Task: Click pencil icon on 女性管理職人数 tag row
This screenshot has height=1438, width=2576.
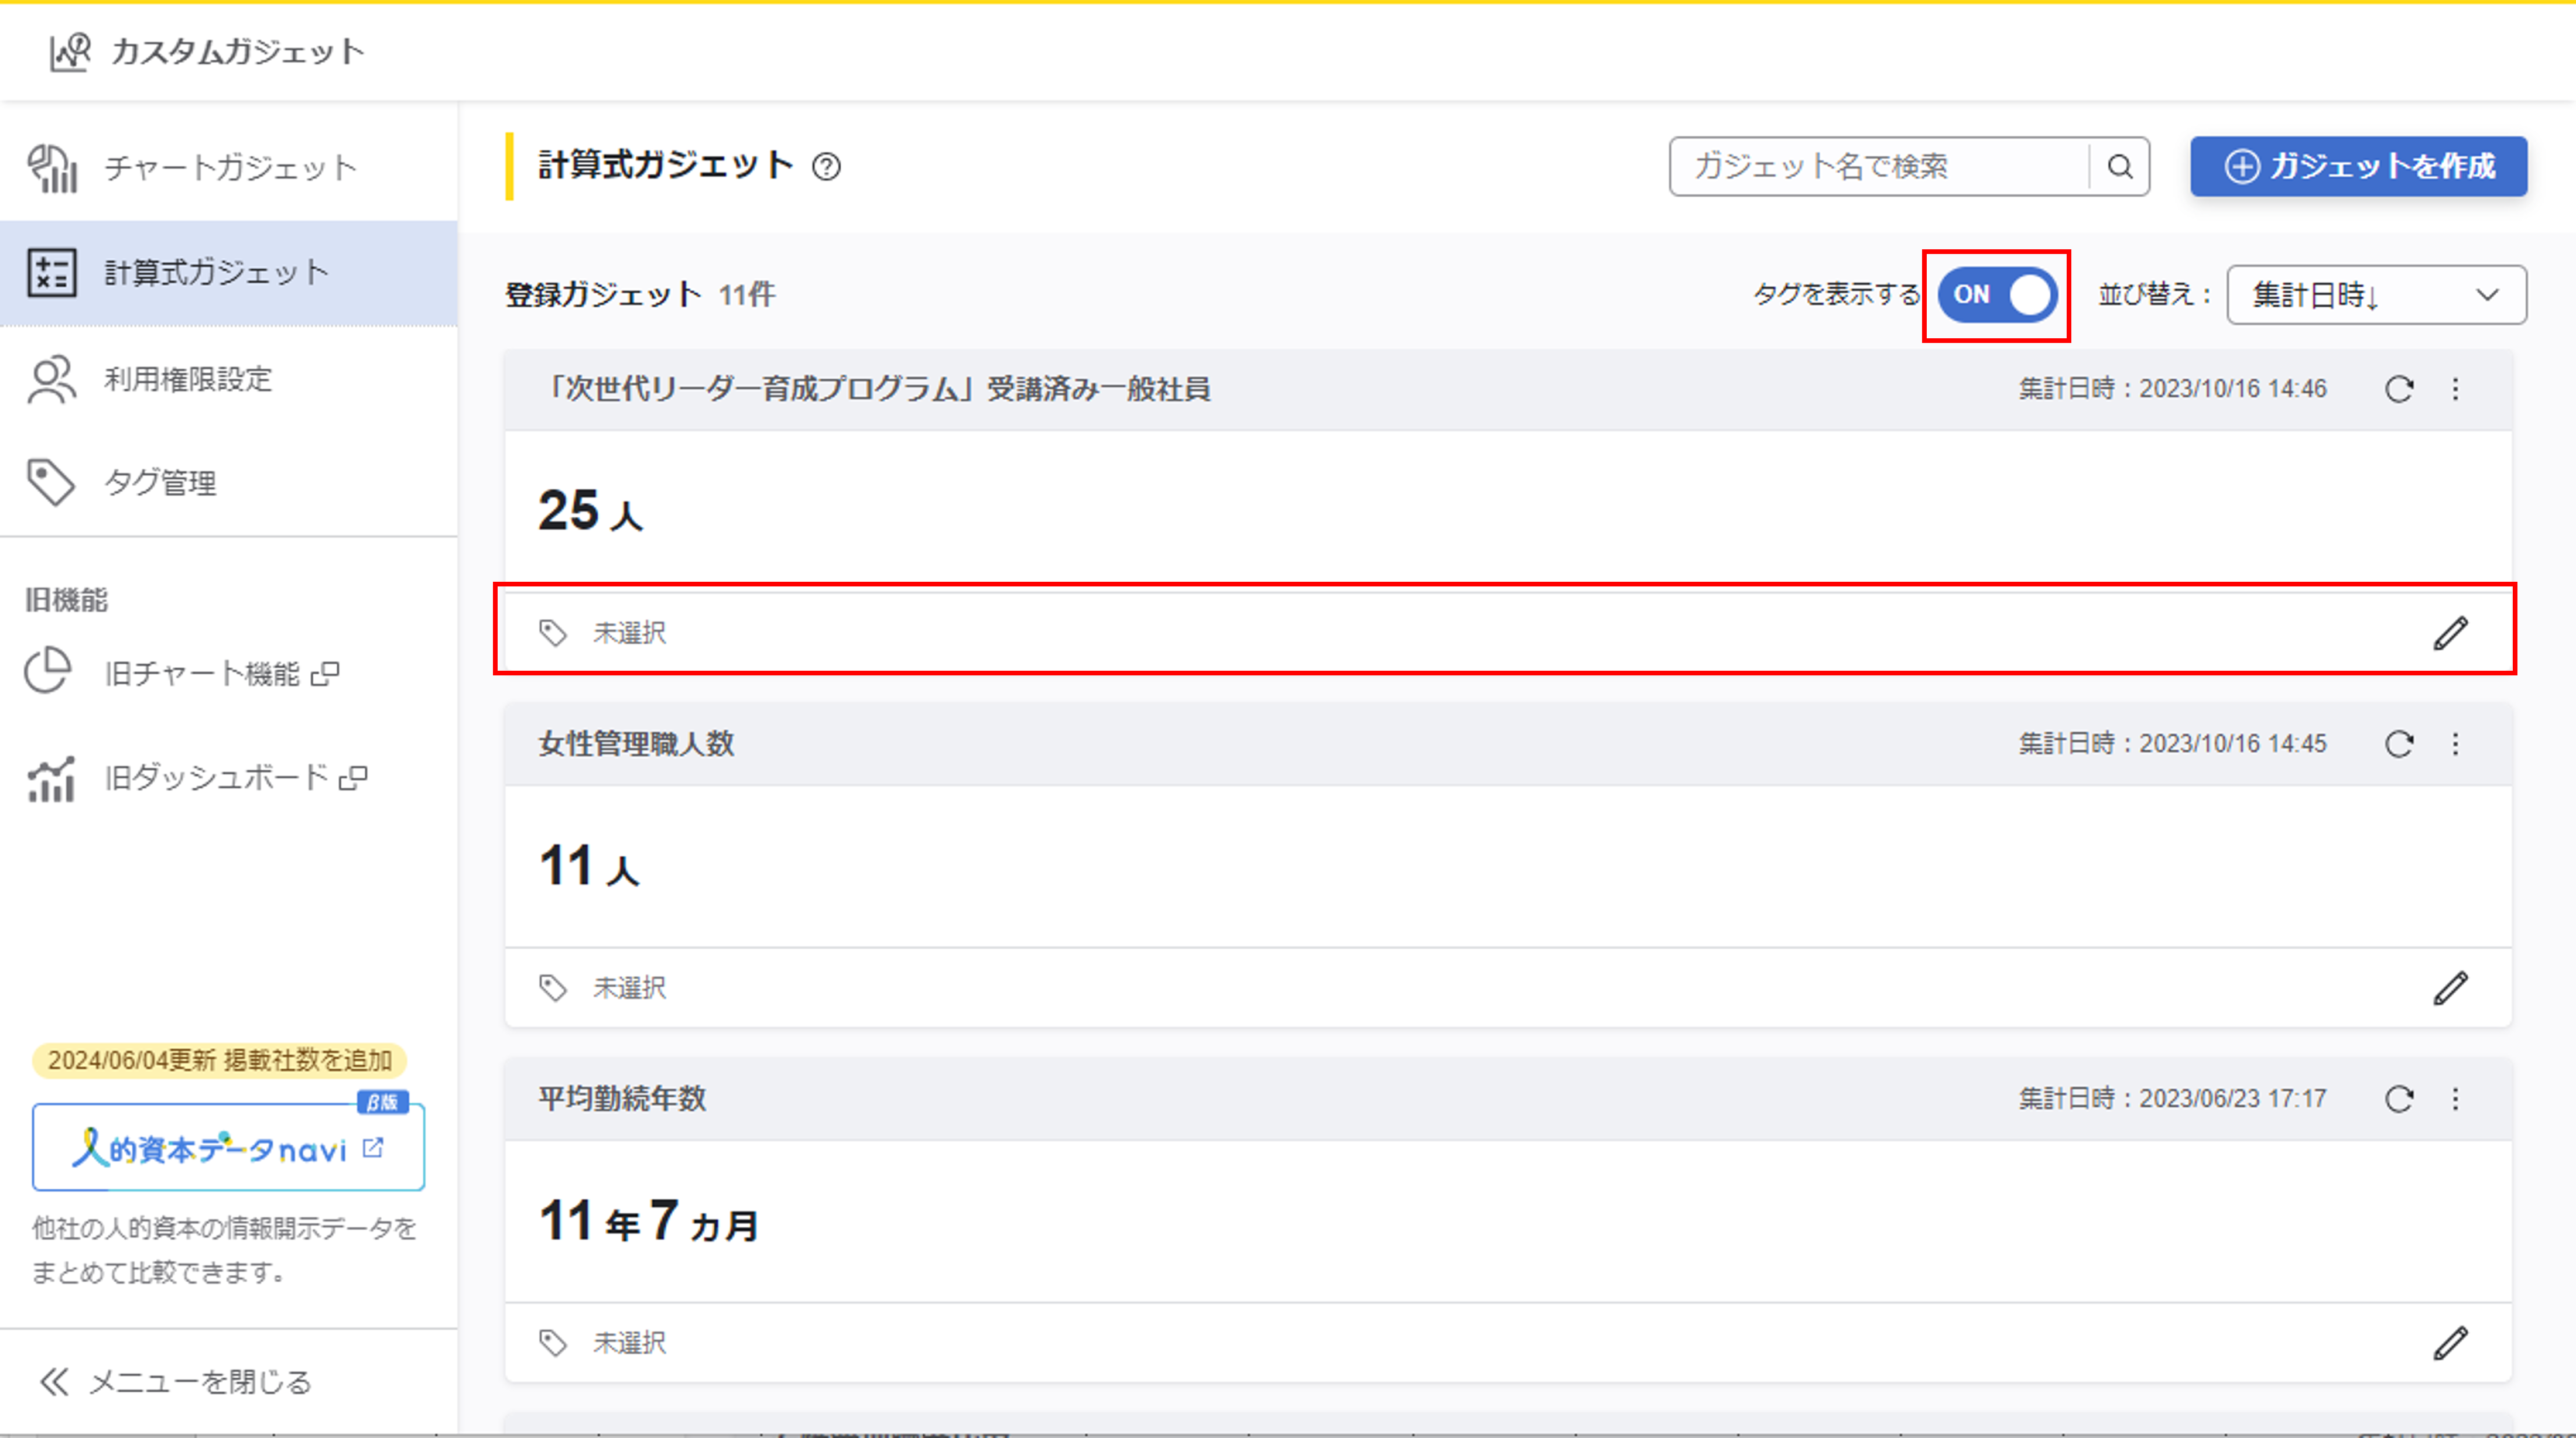Action: (x=2450, y=988)
